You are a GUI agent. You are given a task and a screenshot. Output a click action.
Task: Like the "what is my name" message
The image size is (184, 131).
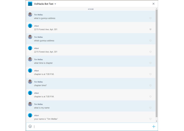150,108
